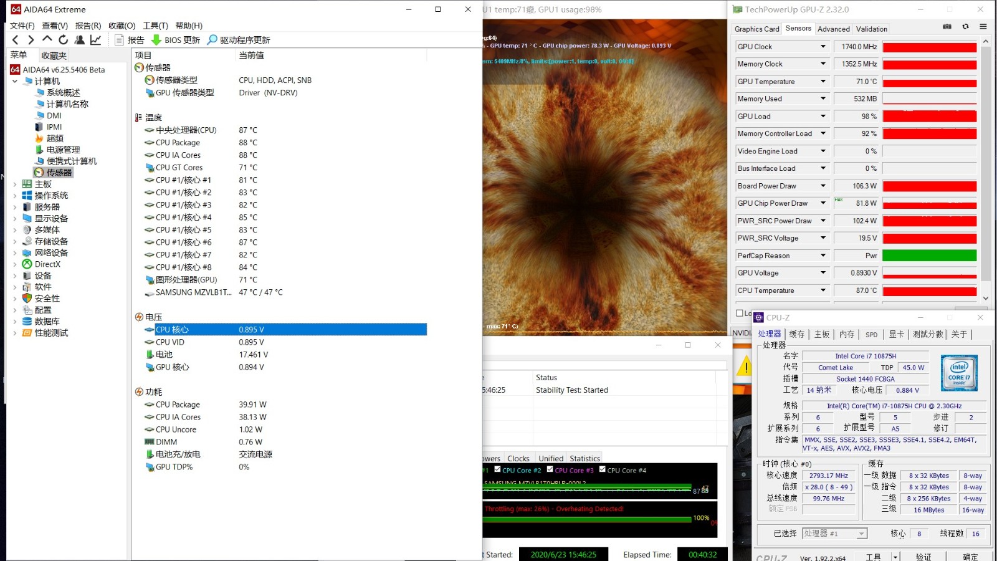Open the GPU Clock sensor dropdown
This screenshot has width=997, height=561.
click(823, 47)
